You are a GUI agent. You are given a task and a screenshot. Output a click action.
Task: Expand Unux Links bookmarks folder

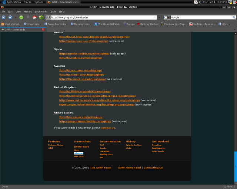(33, 24)
